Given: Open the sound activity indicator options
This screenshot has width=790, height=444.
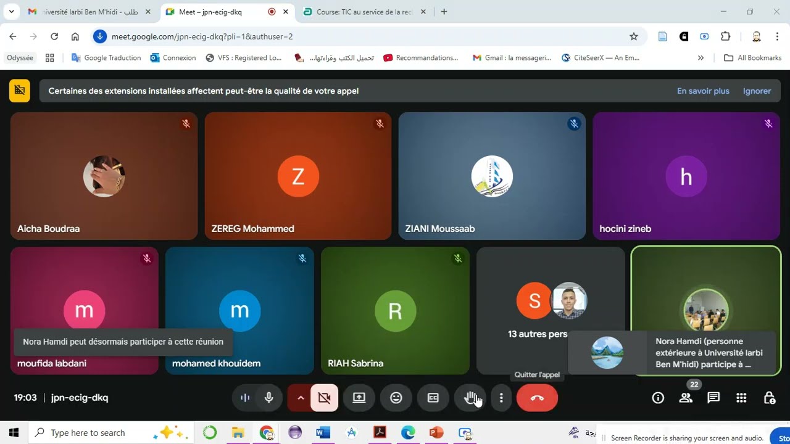Looking at the screenshot, I should pyautogui.click(x=245, y=398).
